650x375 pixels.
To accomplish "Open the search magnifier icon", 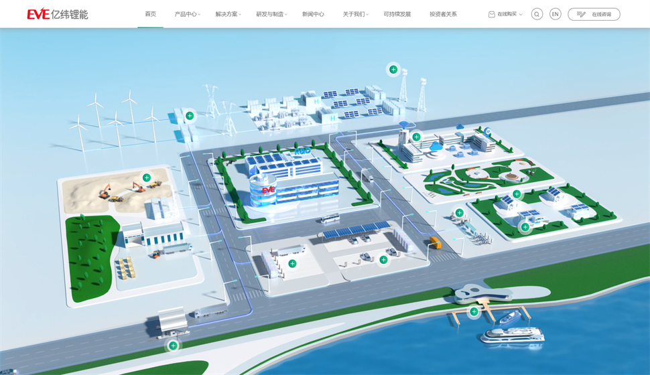I will point(537,14).
